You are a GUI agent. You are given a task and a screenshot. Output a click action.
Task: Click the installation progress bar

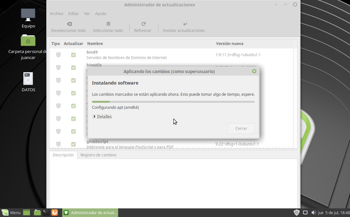coord(173,102)
